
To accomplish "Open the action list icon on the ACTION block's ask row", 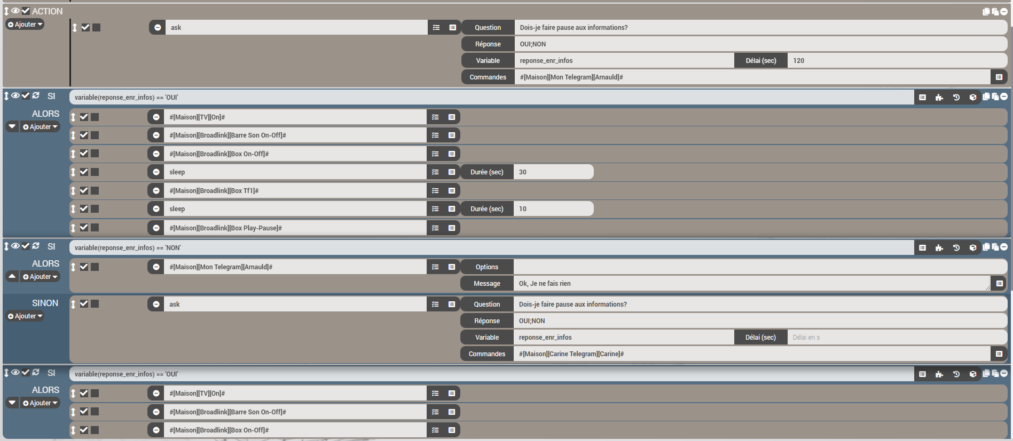I will [436, 27].
